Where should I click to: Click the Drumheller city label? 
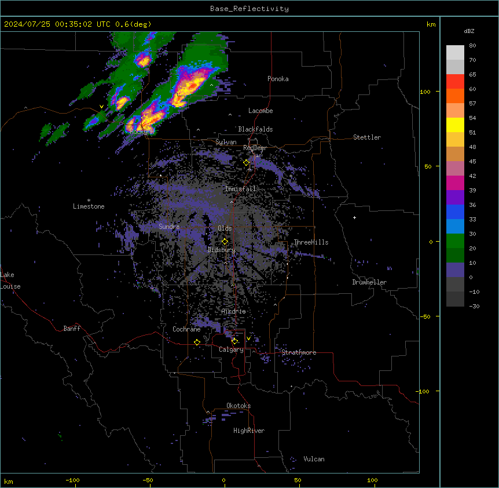coord(369,282)
